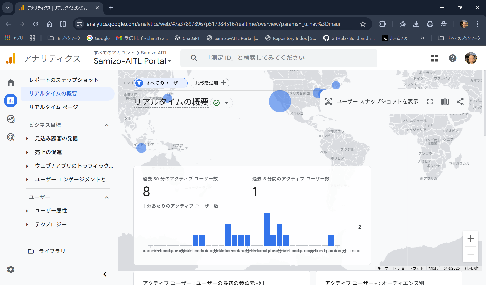
Task: Collapse the ビジネス目標 section
Action: coord(107,125)
